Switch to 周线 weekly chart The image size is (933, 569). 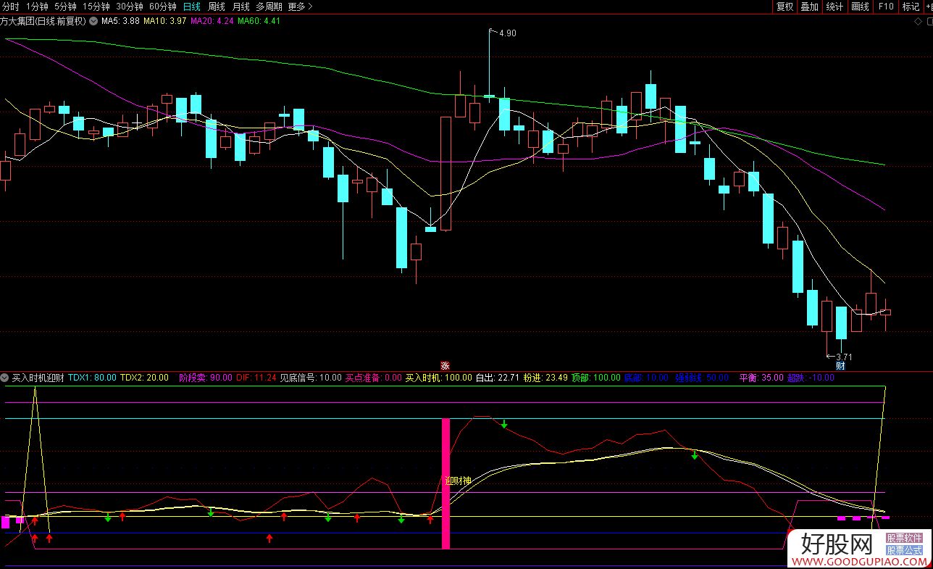(217, 7)
